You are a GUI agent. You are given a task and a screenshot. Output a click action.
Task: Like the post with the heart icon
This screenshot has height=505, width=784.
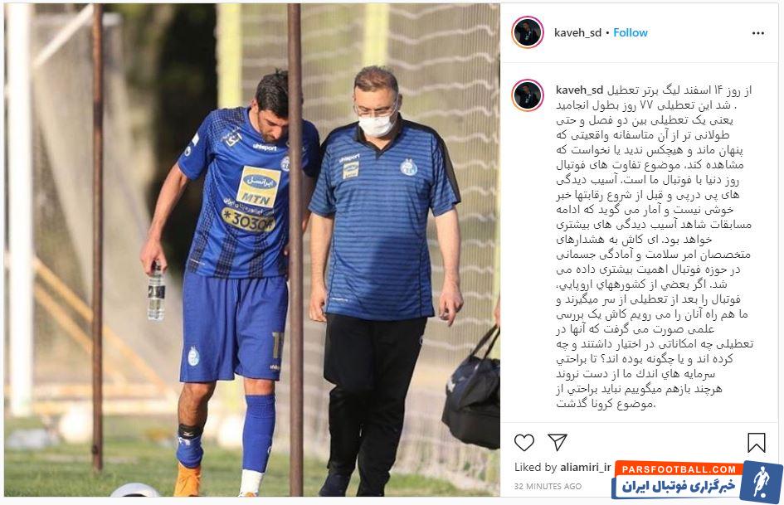point(524,443)
